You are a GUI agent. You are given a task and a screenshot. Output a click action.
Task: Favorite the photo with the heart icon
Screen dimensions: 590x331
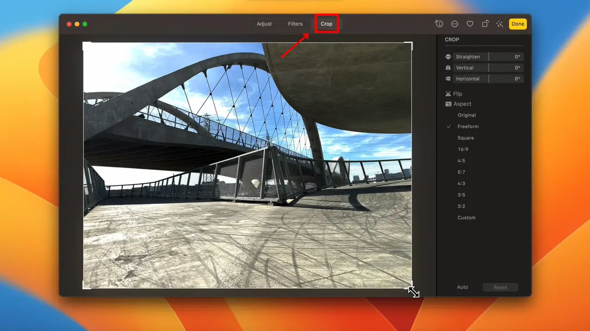point(470,23)
